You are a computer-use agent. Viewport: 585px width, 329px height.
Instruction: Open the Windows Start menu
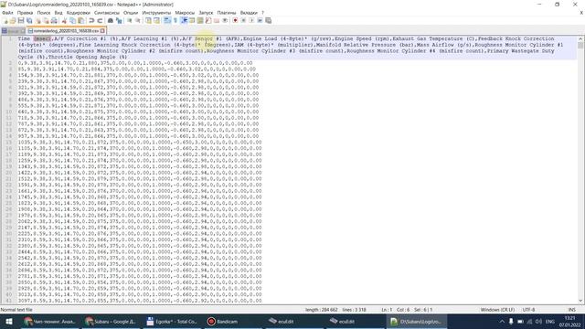tap(9, 321)
